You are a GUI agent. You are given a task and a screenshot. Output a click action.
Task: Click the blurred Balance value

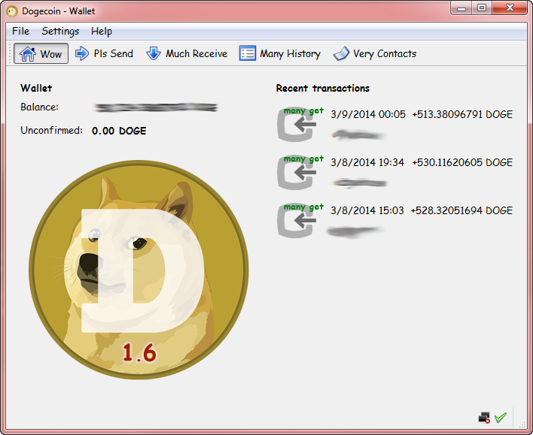click(x=156, y=107)
